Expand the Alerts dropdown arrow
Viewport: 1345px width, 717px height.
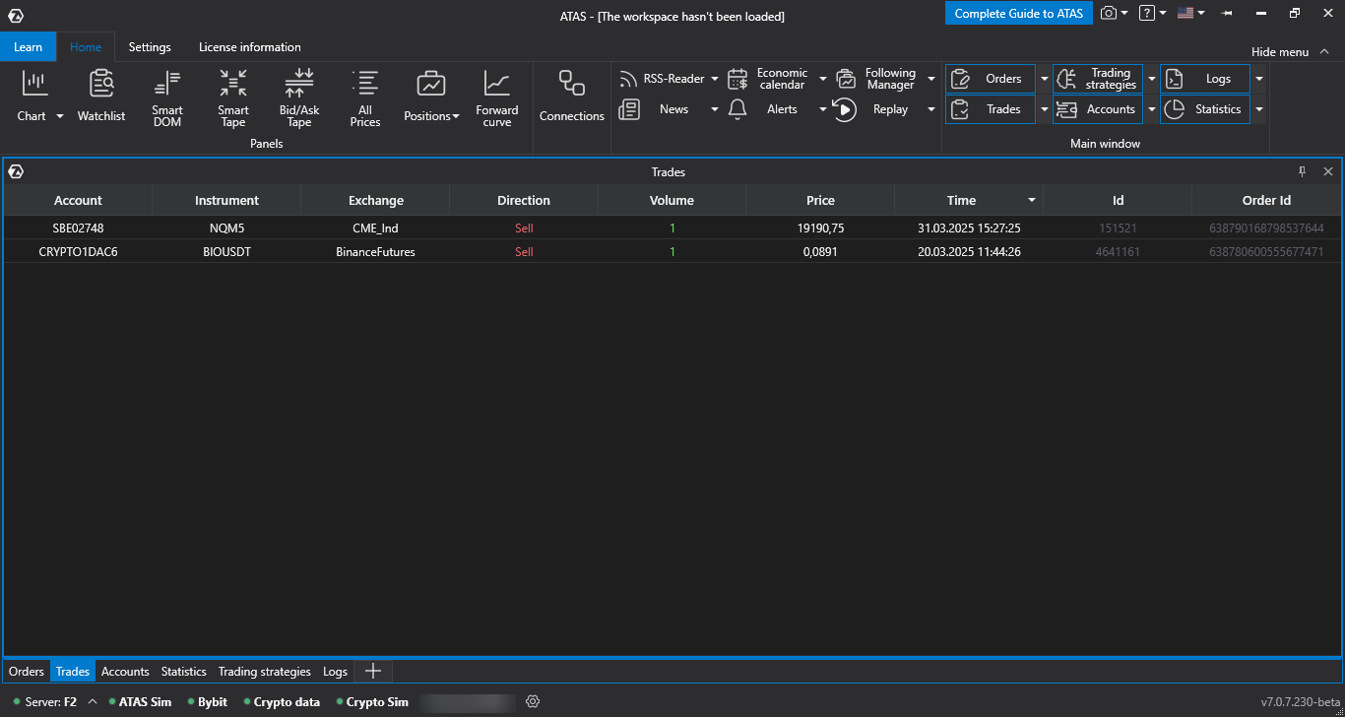[823, 109]
